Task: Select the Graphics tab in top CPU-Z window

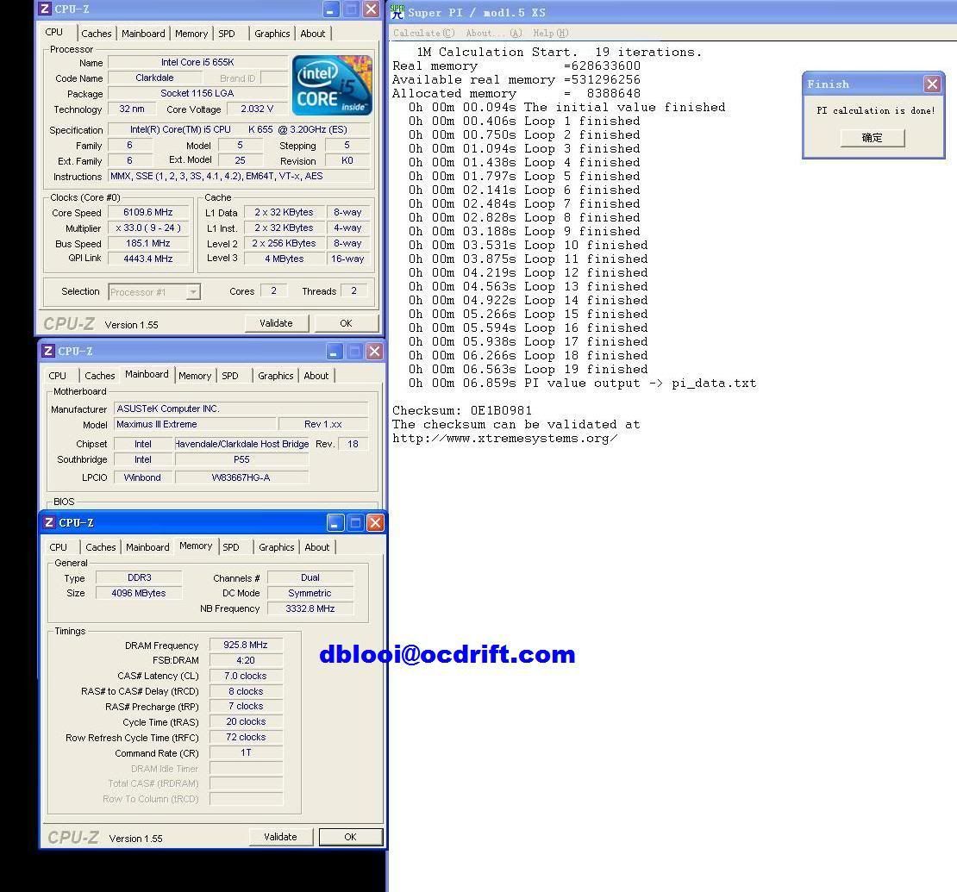Action: point(272,34)
